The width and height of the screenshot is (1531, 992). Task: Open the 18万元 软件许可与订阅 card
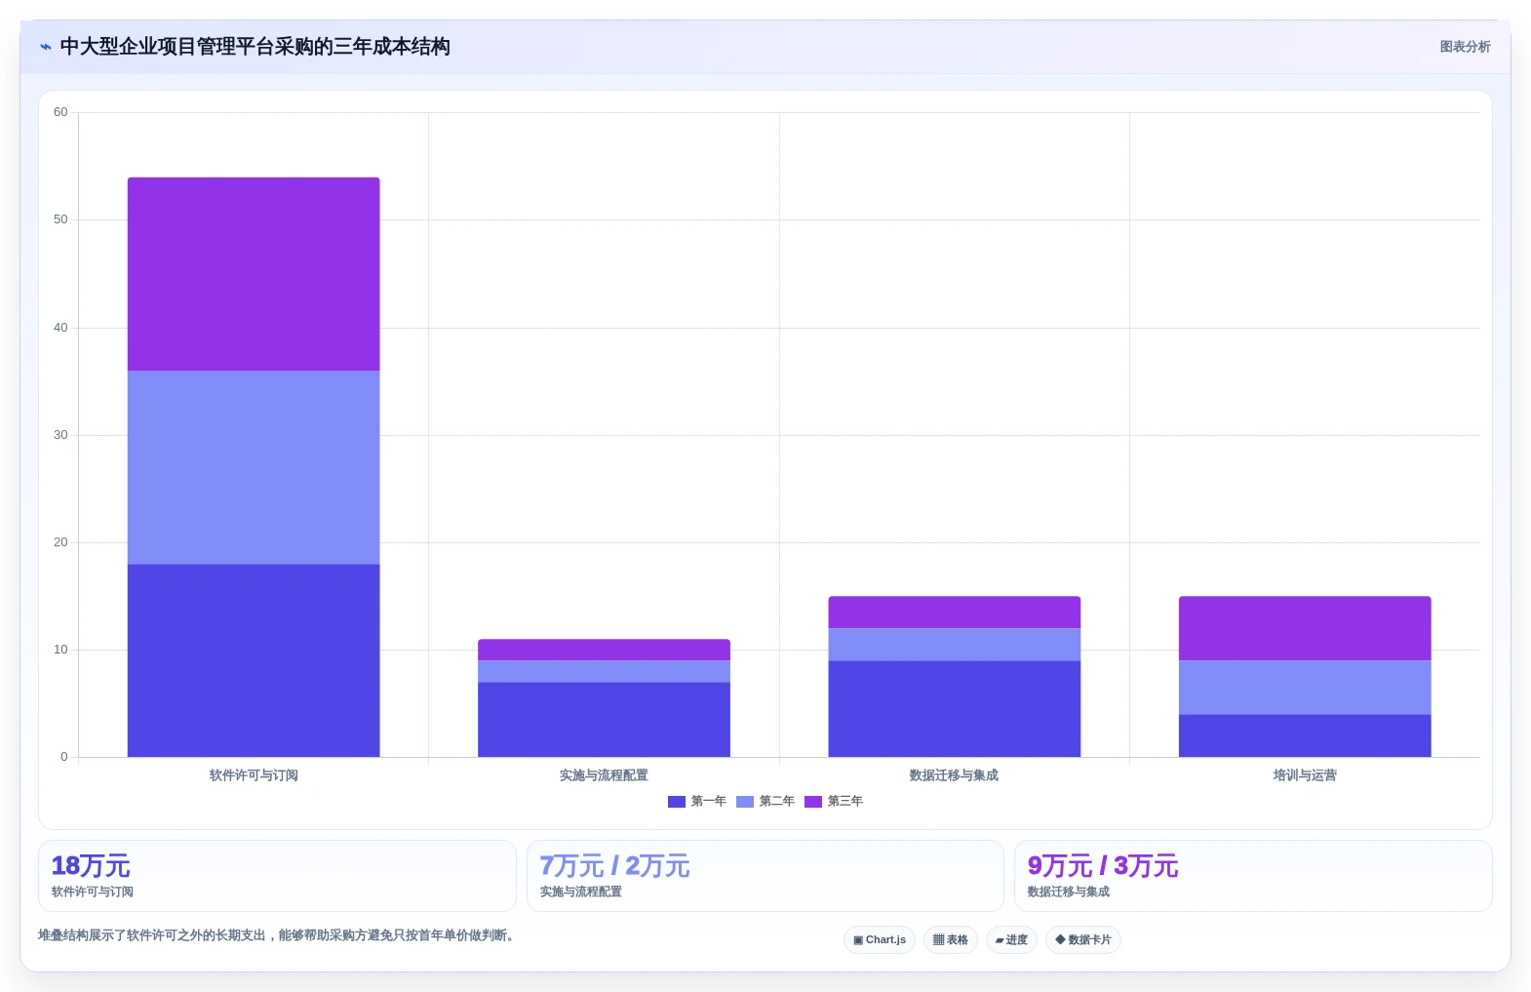tap(277, 876)
